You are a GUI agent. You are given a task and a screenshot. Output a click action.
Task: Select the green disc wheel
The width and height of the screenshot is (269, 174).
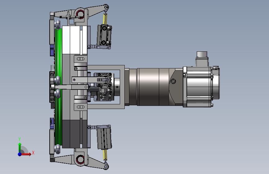(x=59, y=87)
